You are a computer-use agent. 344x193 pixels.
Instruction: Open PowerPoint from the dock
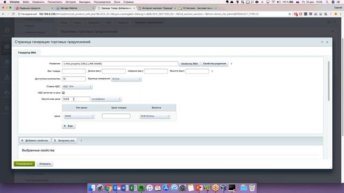(x=199, y=188)
